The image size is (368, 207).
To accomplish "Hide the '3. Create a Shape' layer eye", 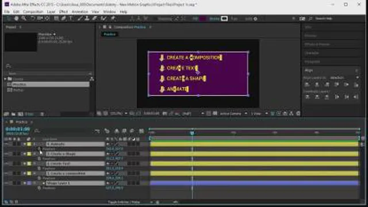I will (x=6, y=154).
